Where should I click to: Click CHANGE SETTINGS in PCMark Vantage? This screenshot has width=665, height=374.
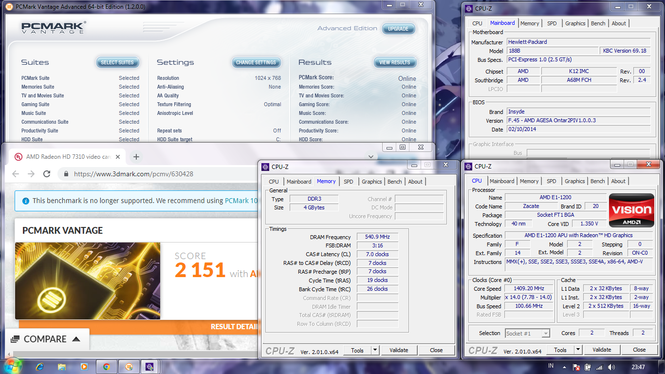256,62
